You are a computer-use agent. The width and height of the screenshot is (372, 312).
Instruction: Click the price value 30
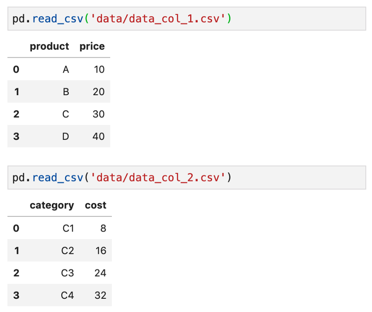99,114
